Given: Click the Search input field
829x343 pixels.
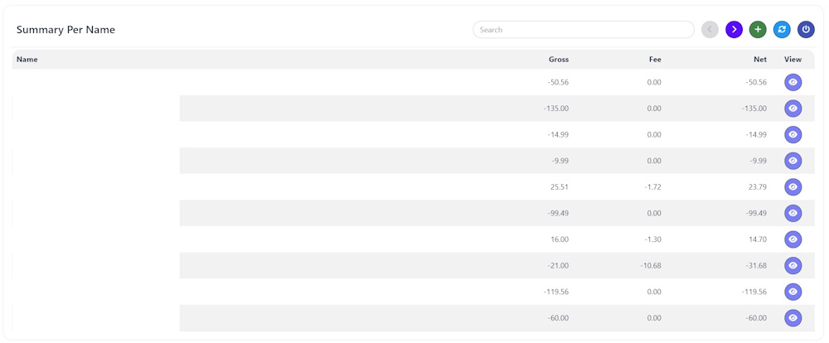Looking at the screenshot, I should click(x=583, y=30).
